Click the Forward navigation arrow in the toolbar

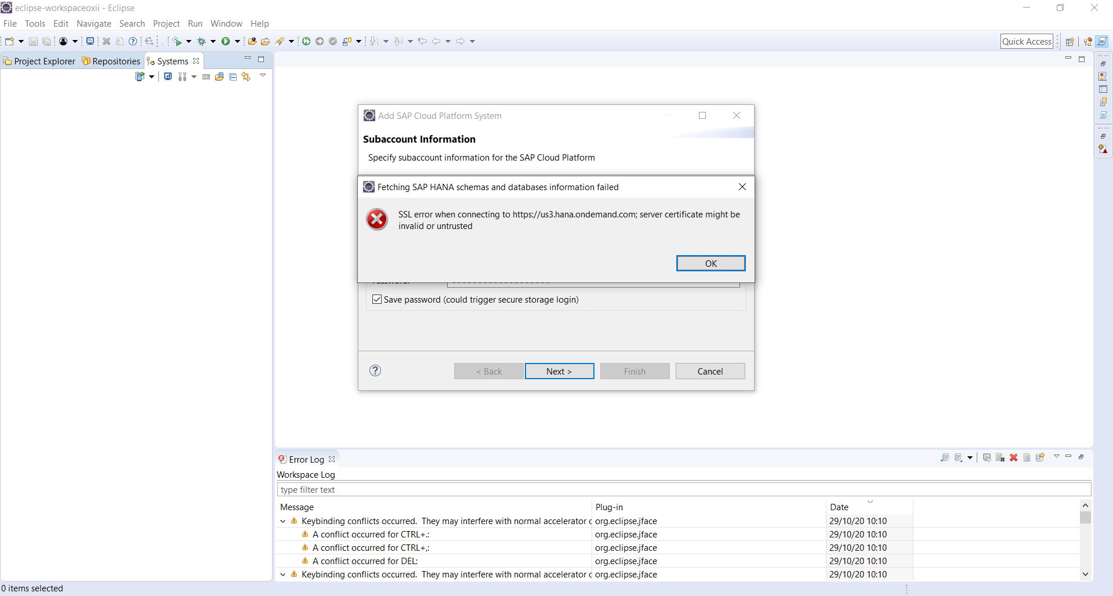(x=461, y=41)
